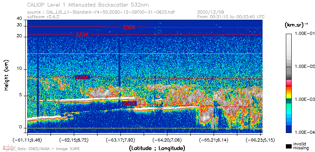Click the '(km.sr)-1' units label
The image size is (315, 152).
tap(296, 25)
